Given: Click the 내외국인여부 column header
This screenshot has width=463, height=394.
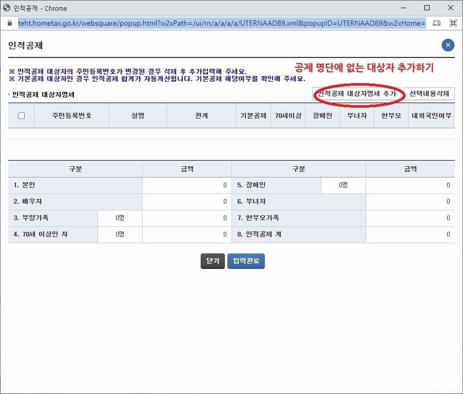Looking at the screenshot, I should [431, 116].
